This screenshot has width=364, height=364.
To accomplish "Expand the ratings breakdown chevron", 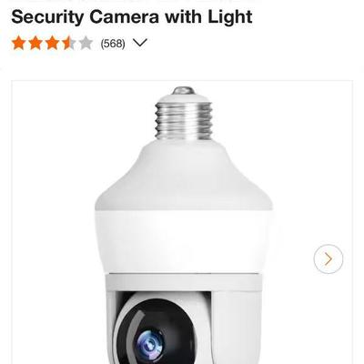I will [140, 43].
